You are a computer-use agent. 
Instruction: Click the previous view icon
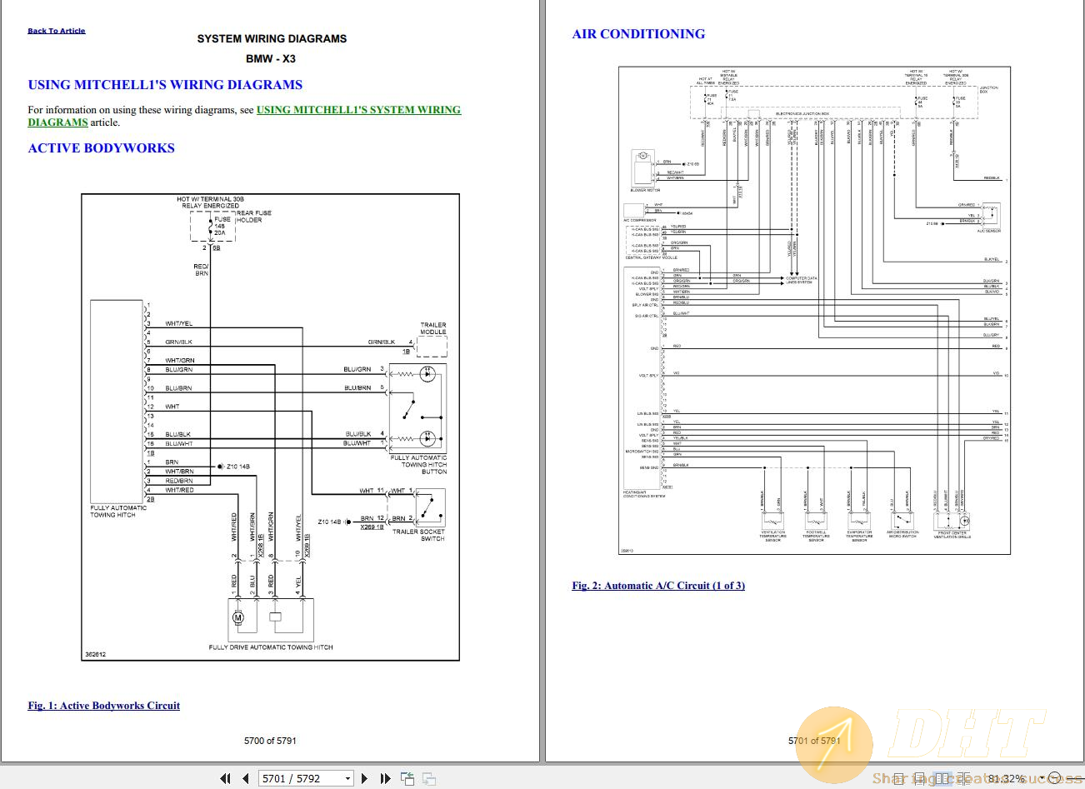pos(407,778)
